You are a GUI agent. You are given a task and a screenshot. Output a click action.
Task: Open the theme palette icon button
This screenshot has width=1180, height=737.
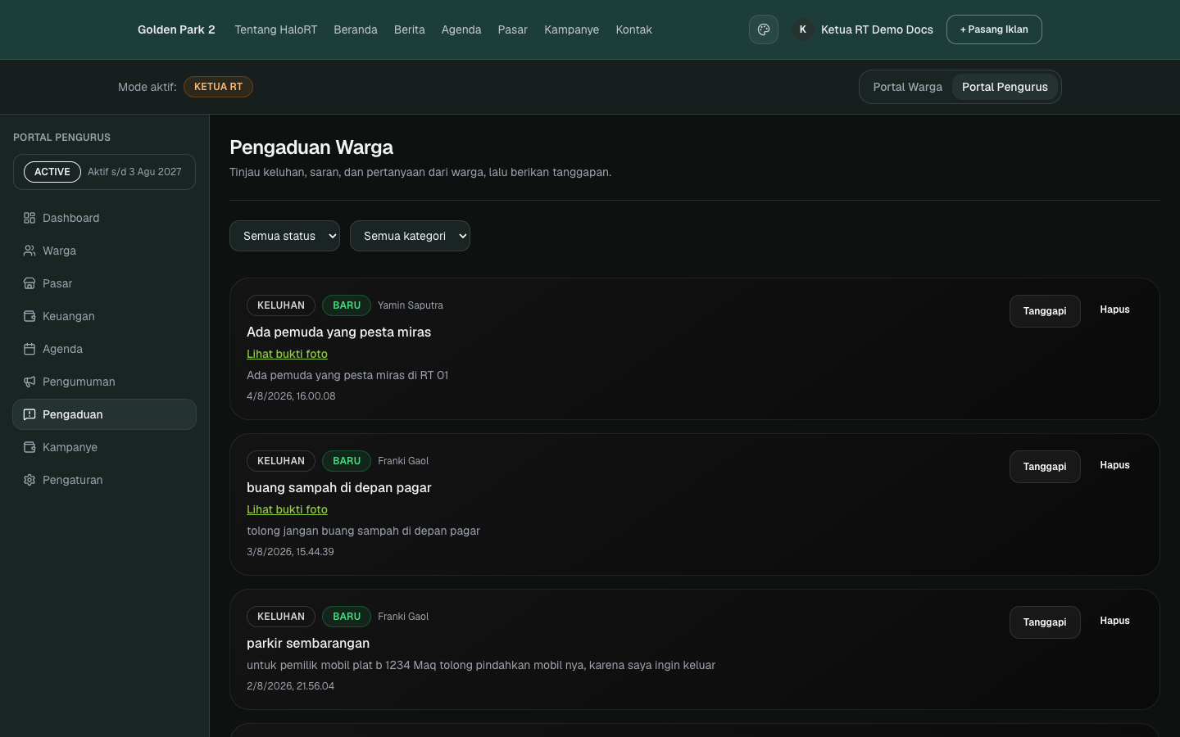click(x=763, y=29)
